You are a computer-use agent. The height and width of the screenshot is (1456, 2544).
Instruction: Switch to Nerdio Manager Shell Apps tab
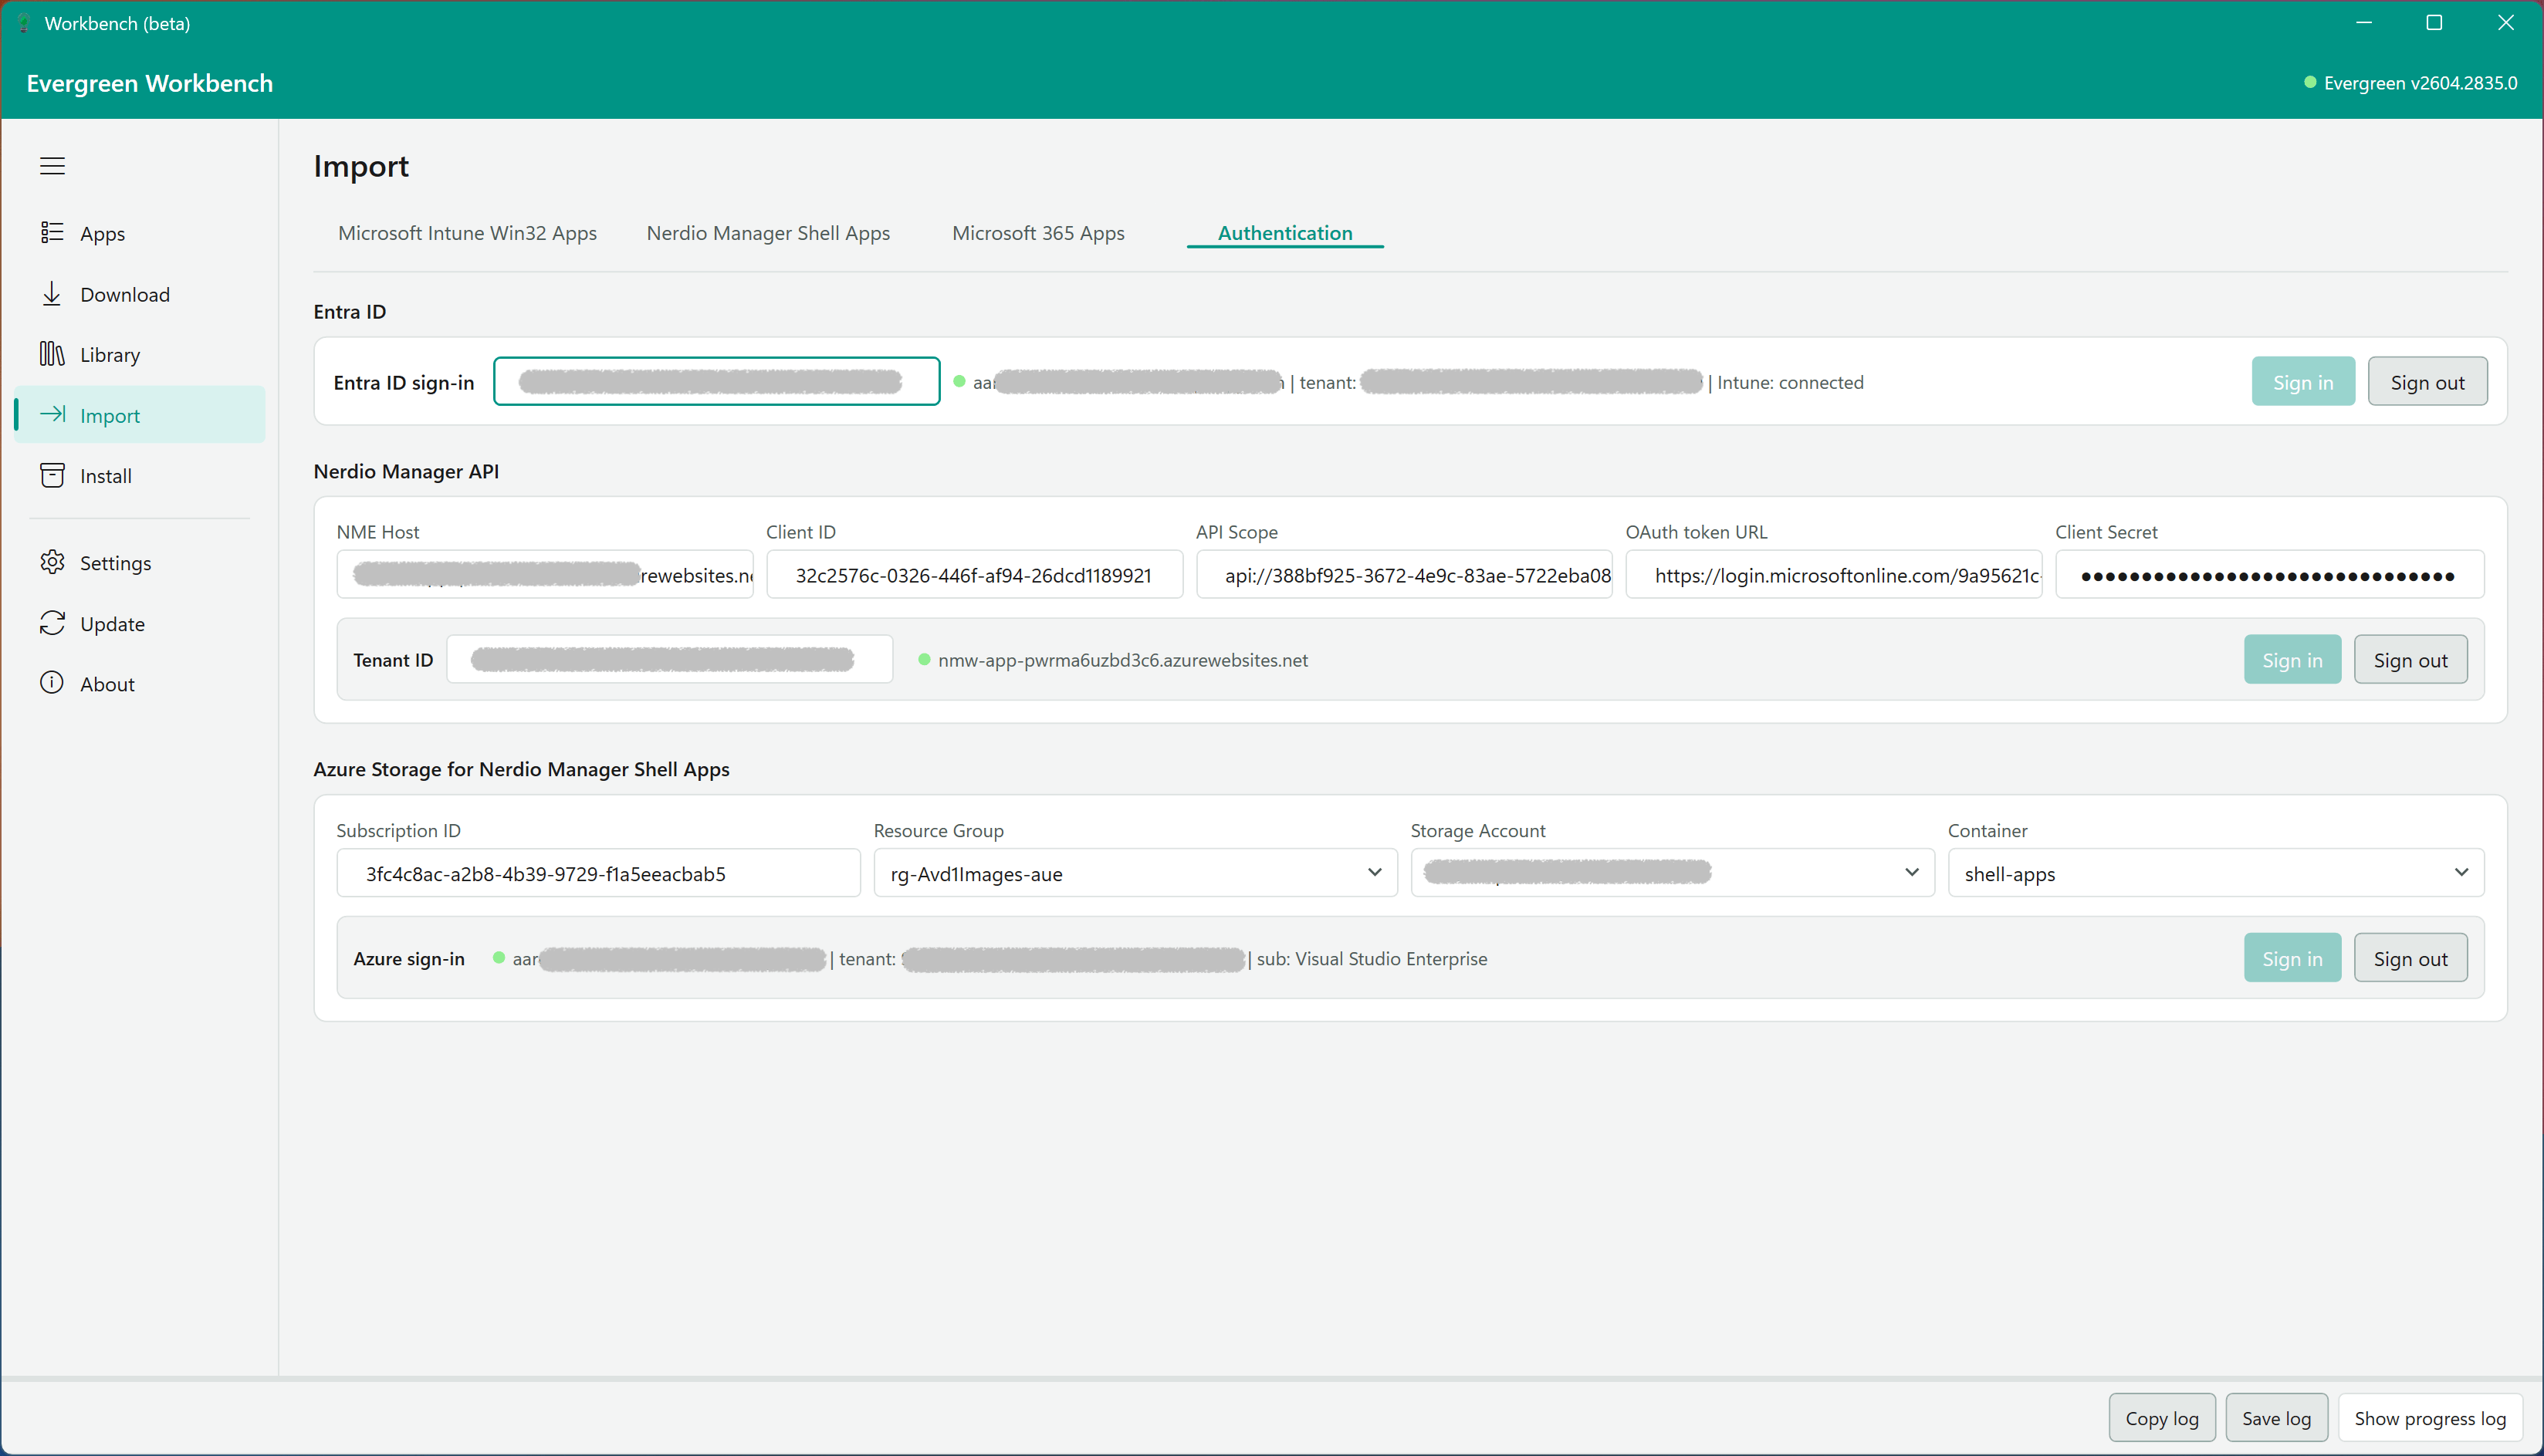pos(768,233)
